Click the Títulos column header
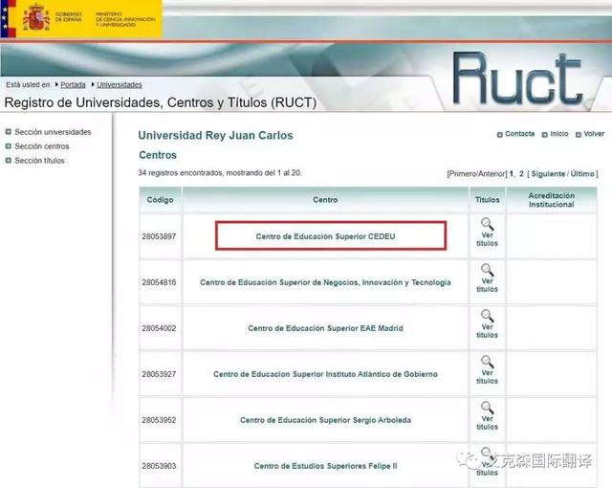The height and width of the screenshot is (488, 612). (x=487, y=199)
